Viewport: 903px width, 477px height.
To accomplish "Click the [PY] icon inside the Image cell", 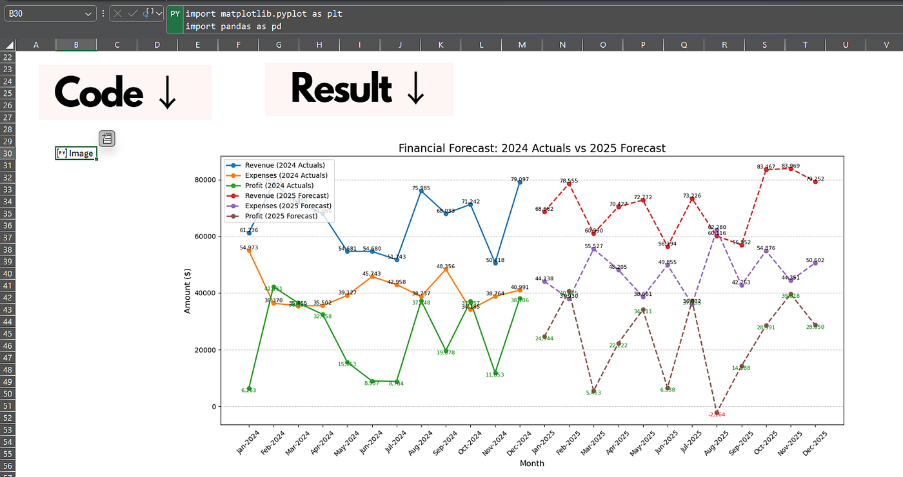I will click(62, 153).
